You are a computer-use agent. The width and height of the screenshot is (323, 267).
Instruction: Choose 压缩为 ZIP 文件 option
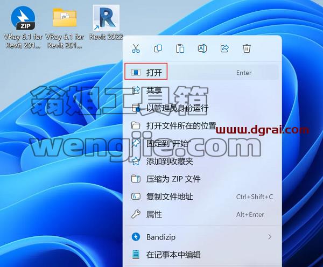202,179
